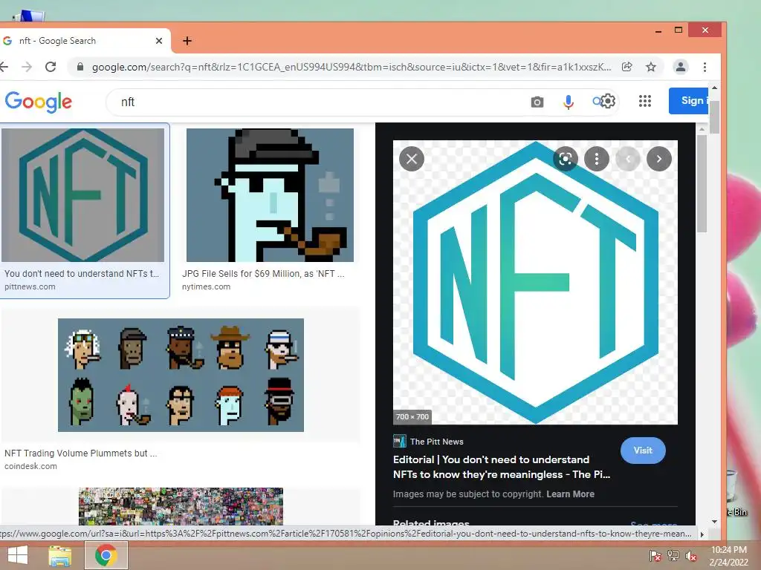Viewport: 761px width, 570px height.
Task: Click the preview panel scrollbar thumb
Action: coord(702,183)
